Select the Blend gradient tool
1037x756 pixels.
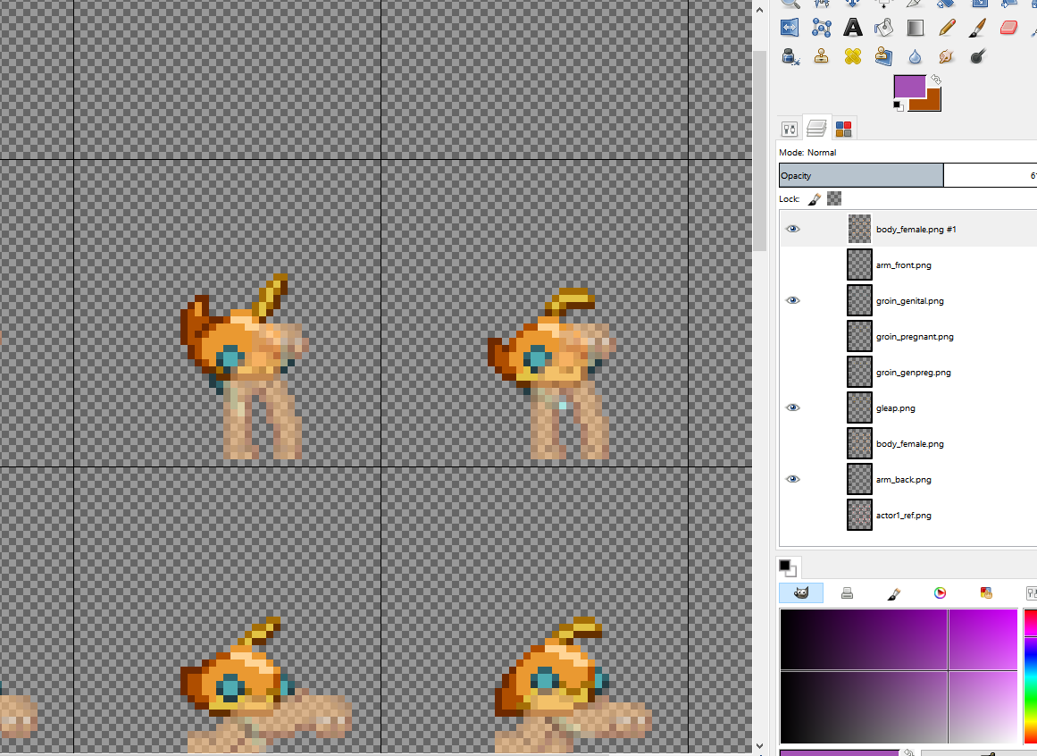tap(916, 27)
